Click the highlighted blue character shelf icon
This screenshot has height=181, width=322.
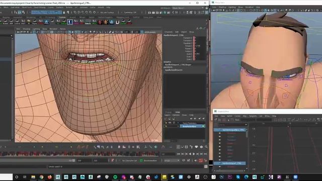[x=70, y=22]
